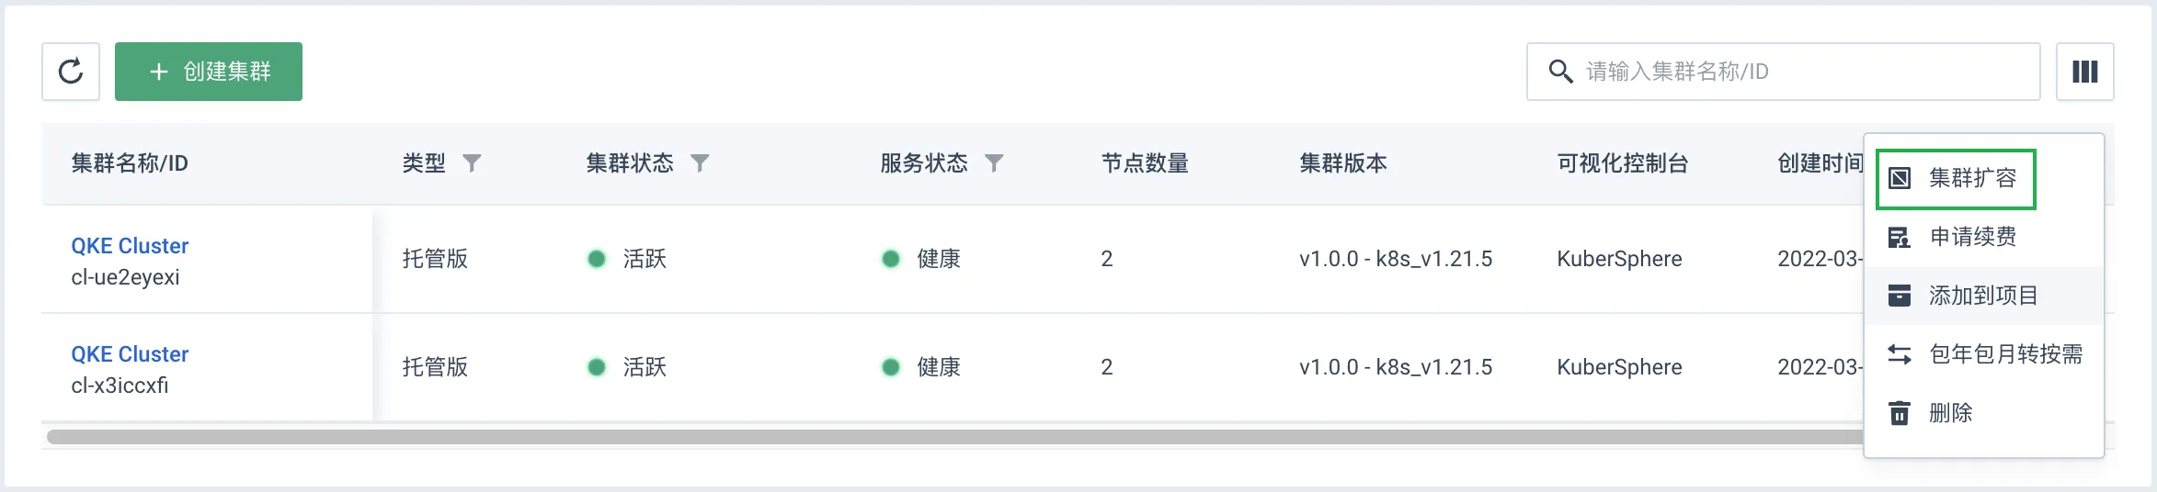
Task: Click the 申请续费 renewal icon
Action: (1900, 237)
